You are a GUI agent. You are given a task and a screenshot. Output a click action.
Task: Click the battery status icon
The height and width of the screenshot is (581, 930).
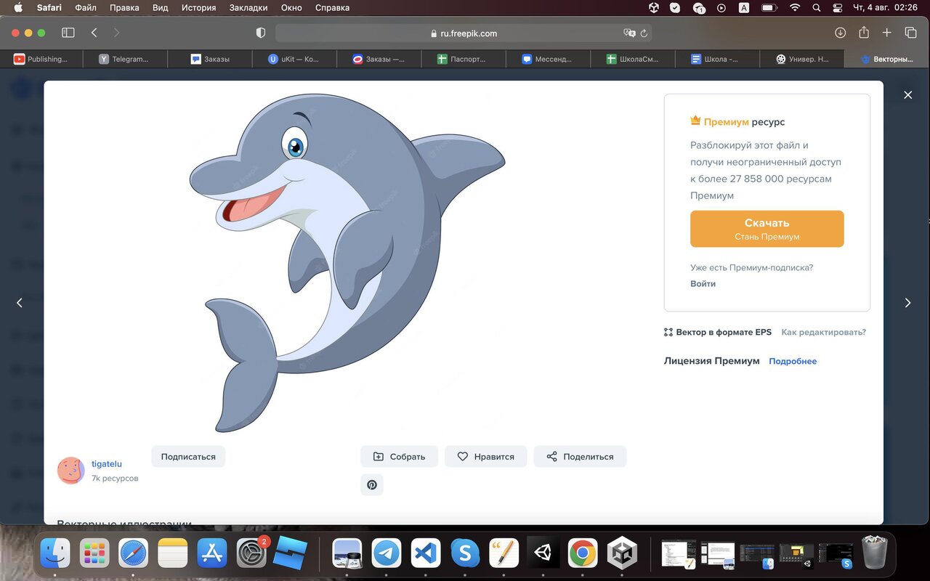(x=769, y=8)
